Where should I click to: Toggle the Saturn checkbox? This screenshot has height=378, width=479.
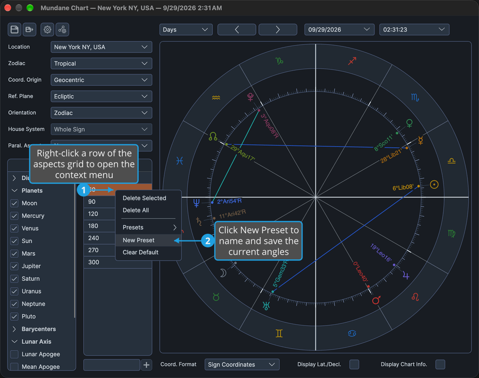tap(15, 279)
